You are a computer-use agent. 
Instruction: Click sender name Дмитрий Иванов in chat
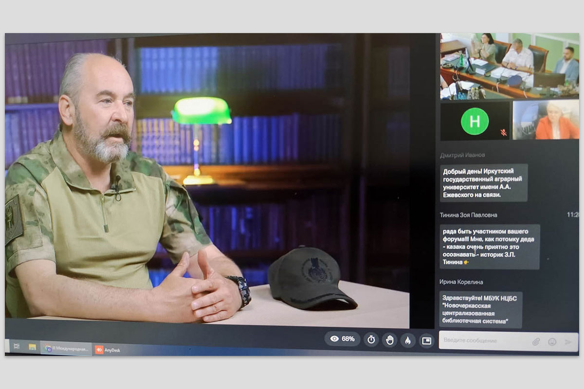(x=462, y=155)
